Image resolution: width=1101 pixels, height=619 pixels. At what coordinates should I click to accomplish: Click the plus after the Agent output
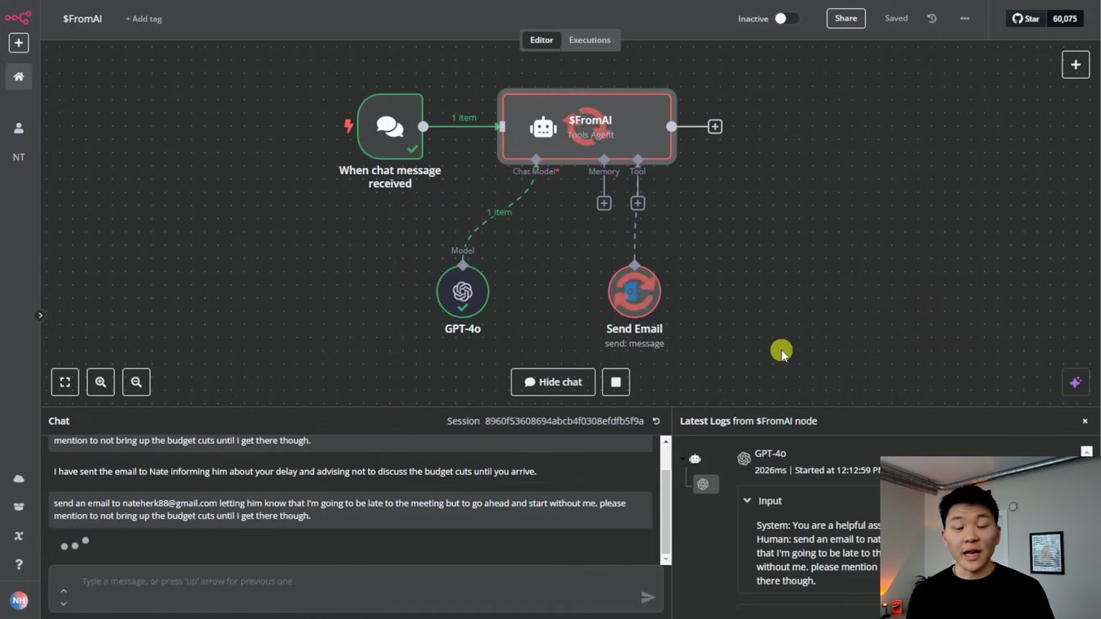(x=714, y=127)
